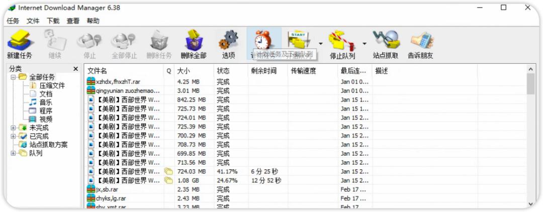The height and width of the screenshot is (212, 543).
Task: Click the 24.67% status cell
Action: click(x=227, y=180)
